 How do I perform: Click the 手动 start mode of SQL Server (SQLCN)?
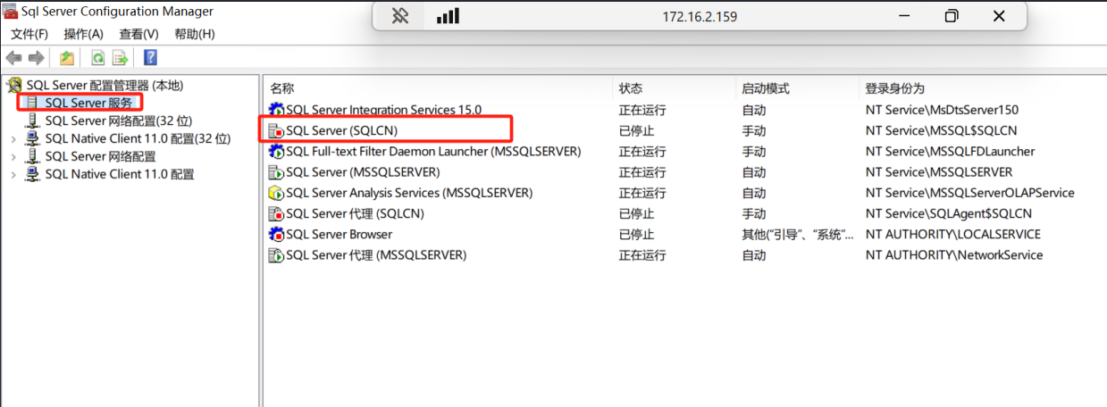(x=753, y=130)
